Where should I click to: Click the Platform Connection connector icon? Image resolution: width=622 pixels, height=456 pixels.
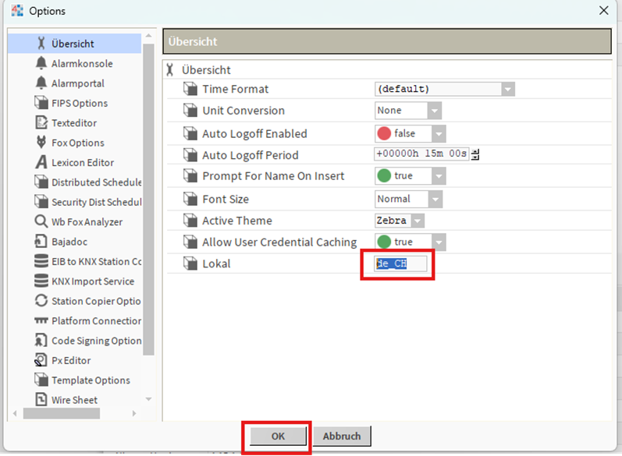pyautogui.click(x=41, y=320)
